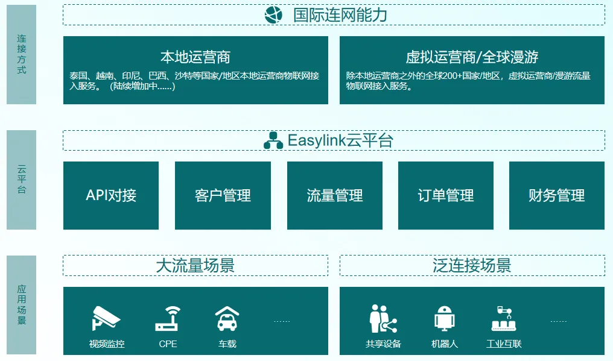
Task: Click the shared devices people icon
Action: 383,318
